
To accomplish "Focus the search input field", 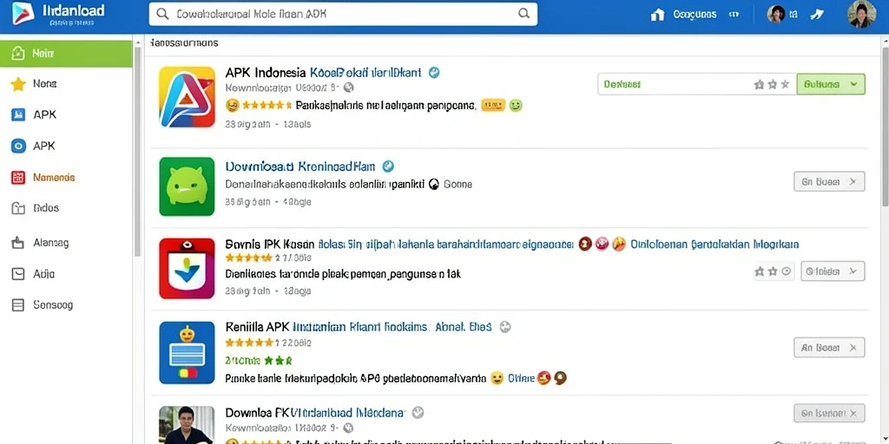I will tap(343, 14).
